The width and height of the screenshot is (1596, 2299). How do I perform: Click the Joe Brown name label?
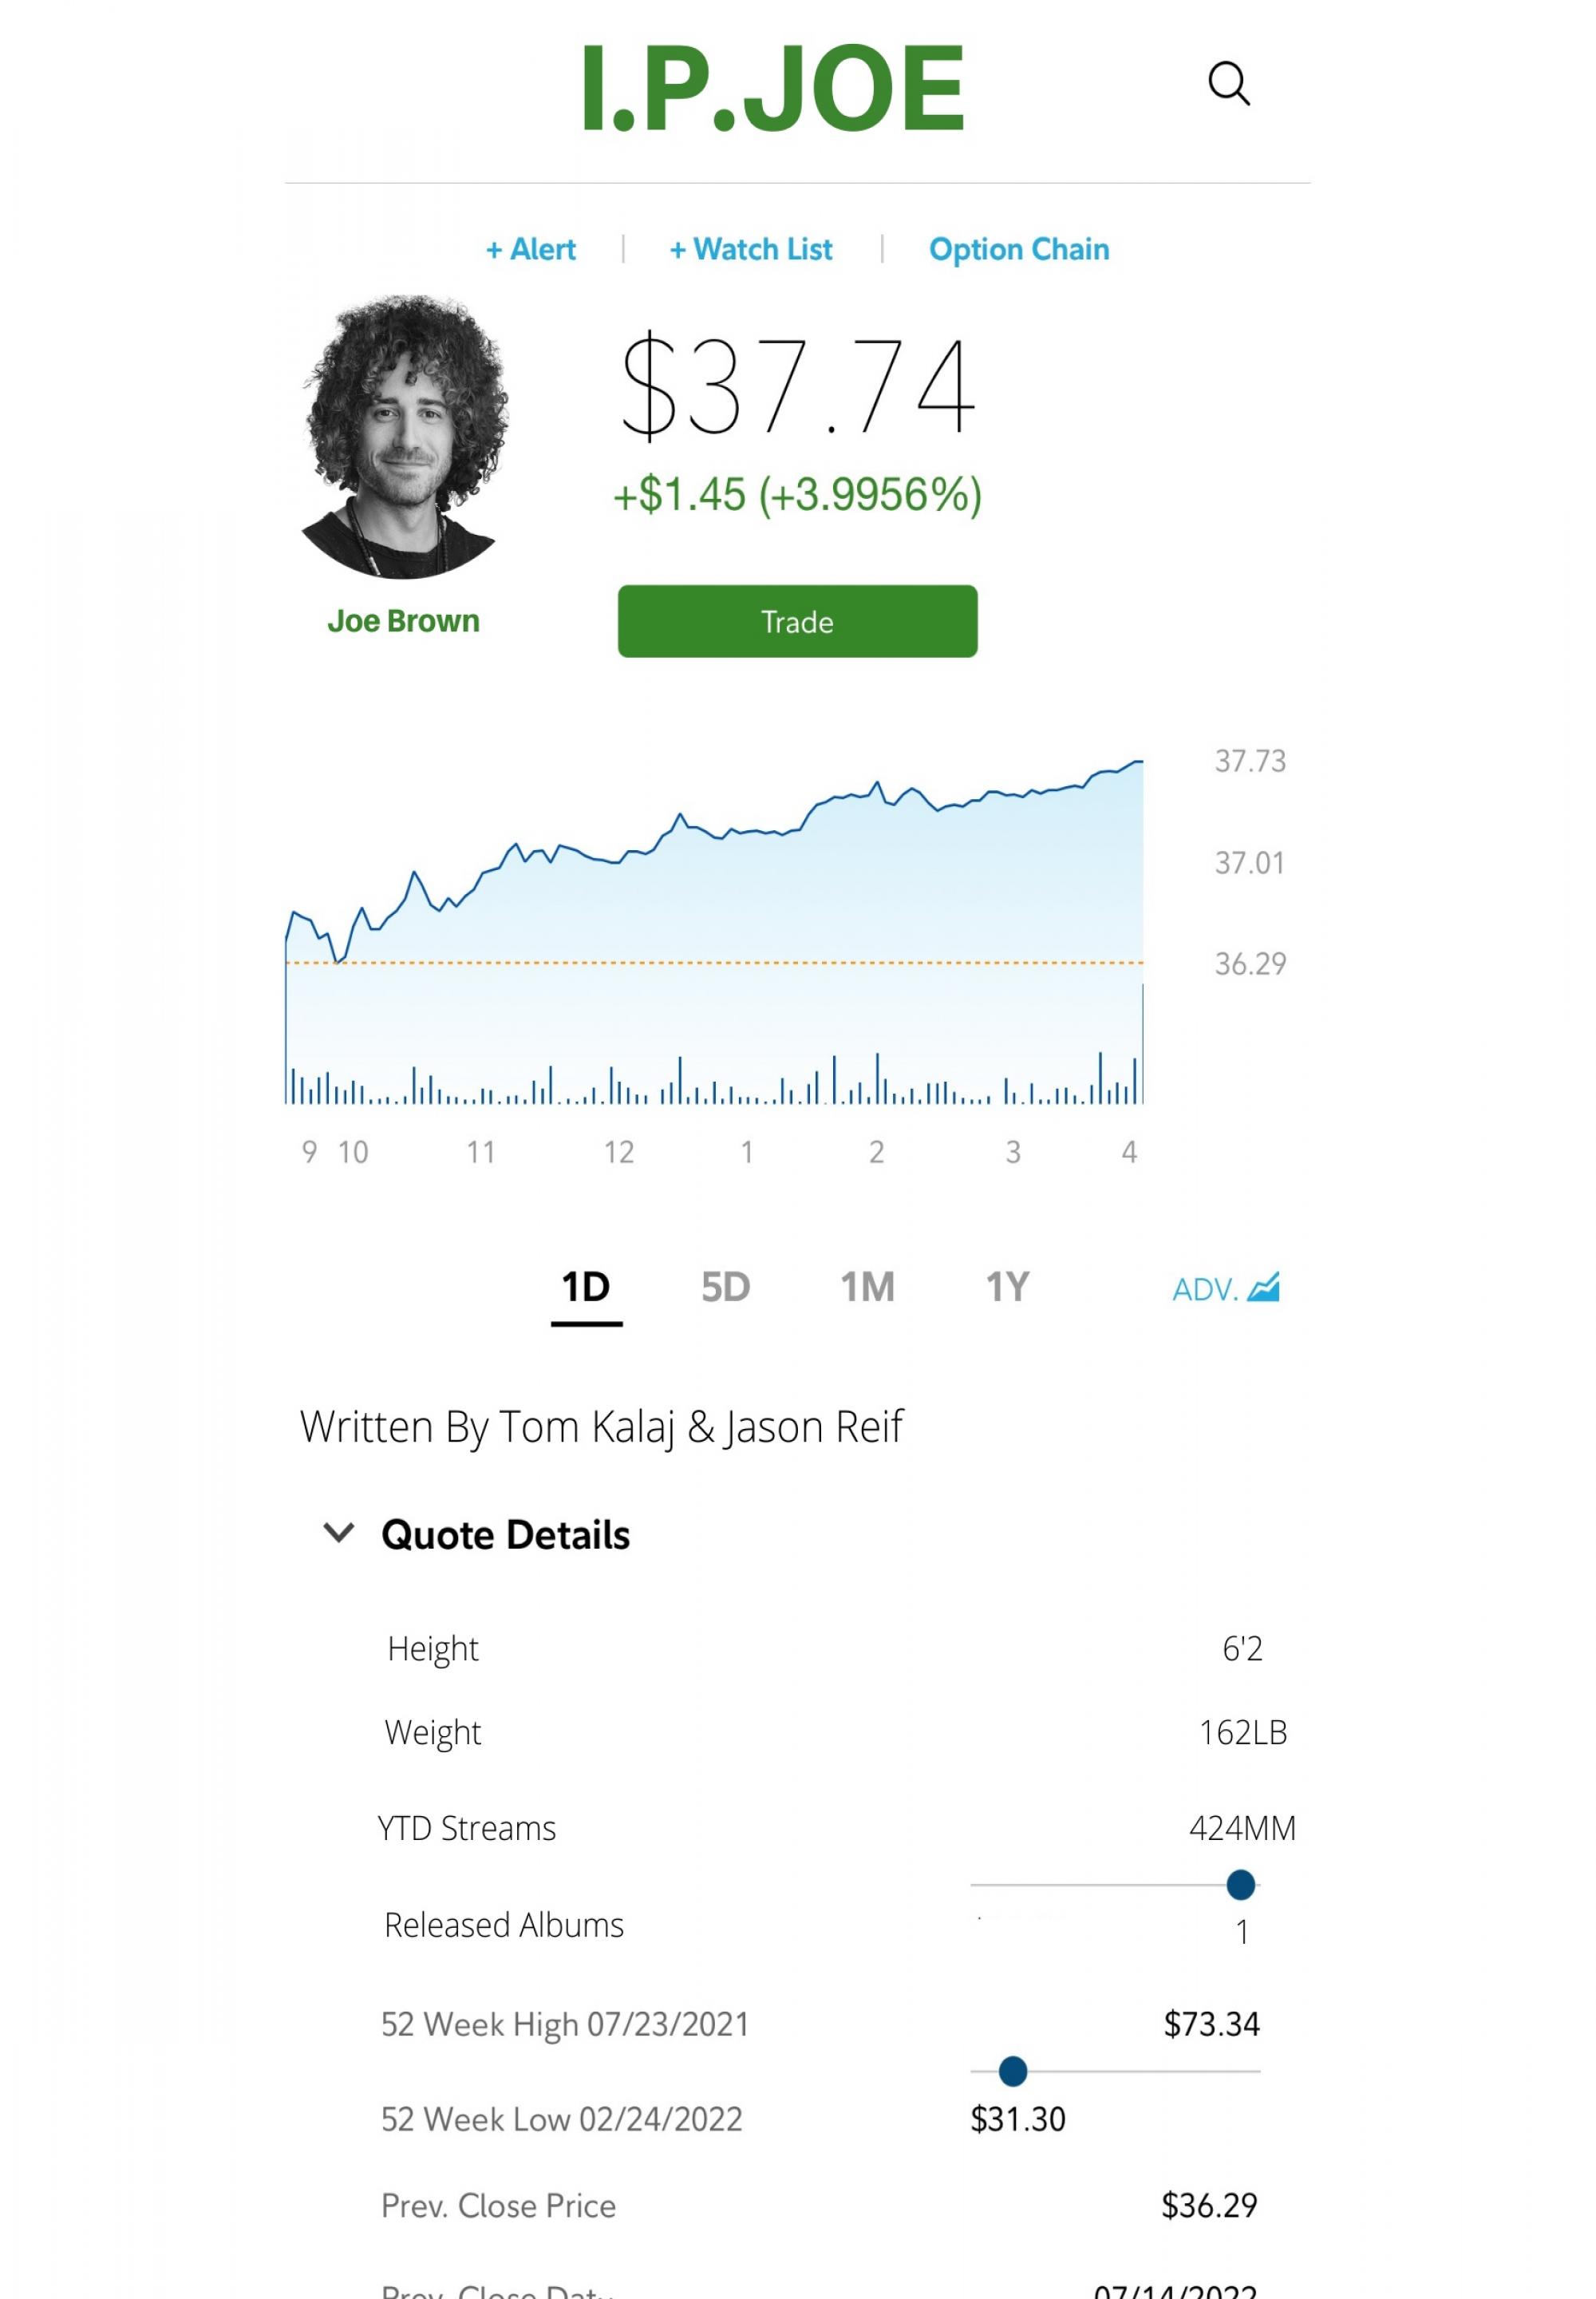coord(403,621)
